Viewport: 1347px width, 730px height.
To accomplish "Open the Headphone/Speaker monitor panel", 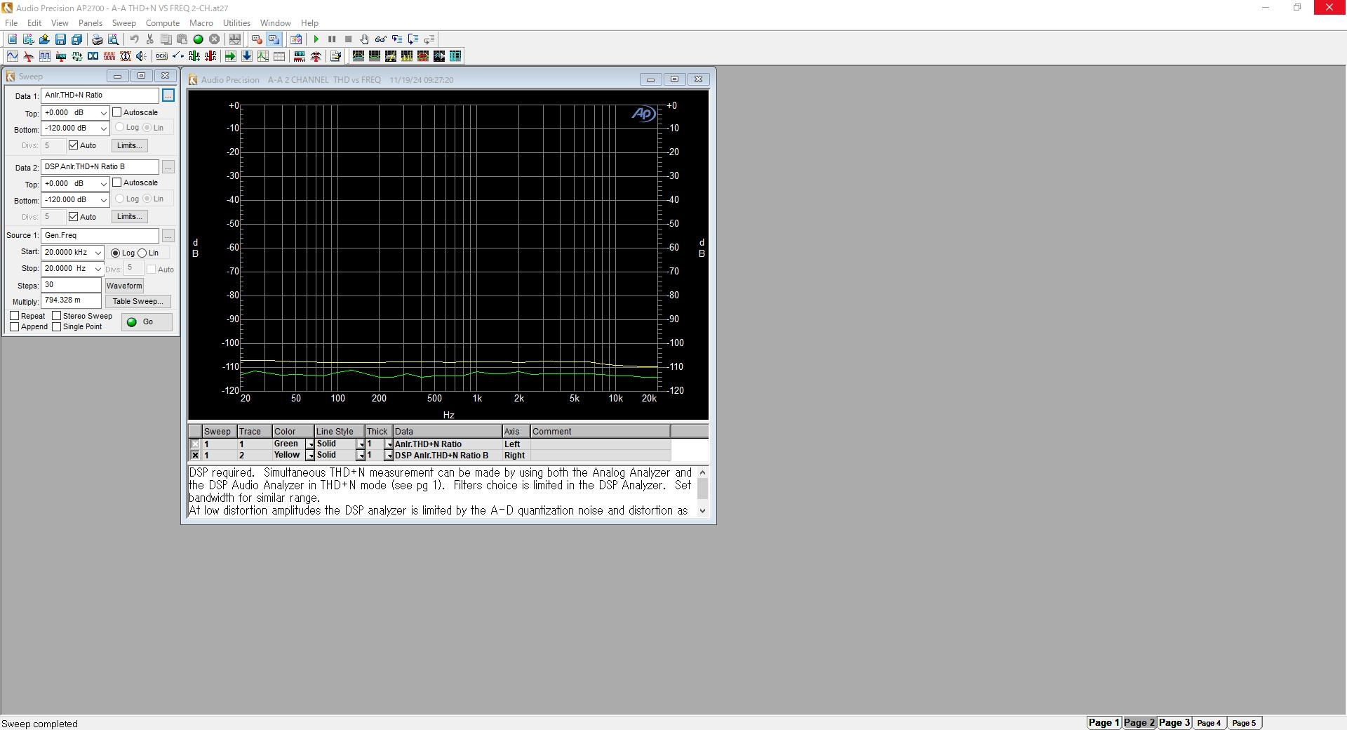I will [x=141, y=56].
